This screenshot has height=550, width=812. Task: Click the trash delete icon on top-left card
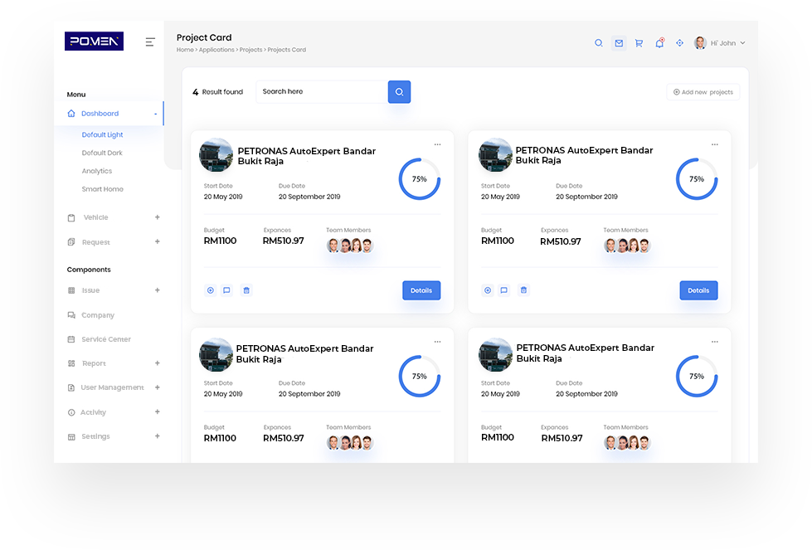(x=246, y=290)
